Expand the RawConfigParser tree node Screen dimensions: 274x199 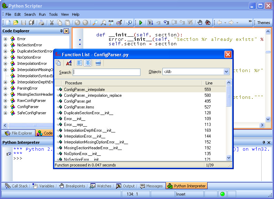point(5,101)
